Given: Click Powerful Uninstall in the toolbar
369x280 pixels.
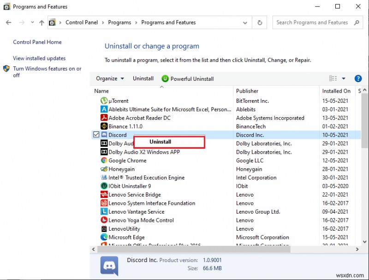Looking at the screenshot, I should click(188, 78).
